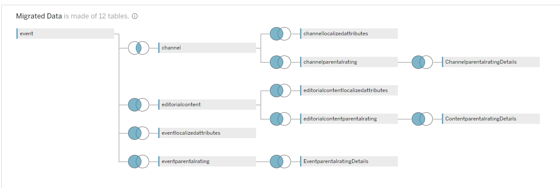Select the editorialcontent table box
The image size is (560, 188).
pyautogui.click(x=207, y=105)
